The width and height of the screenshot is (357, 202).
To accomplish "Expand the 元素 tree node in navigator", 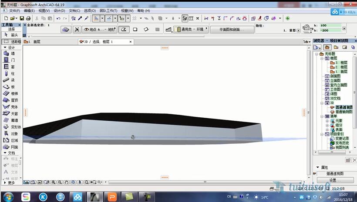I will (x=327, y=121).
